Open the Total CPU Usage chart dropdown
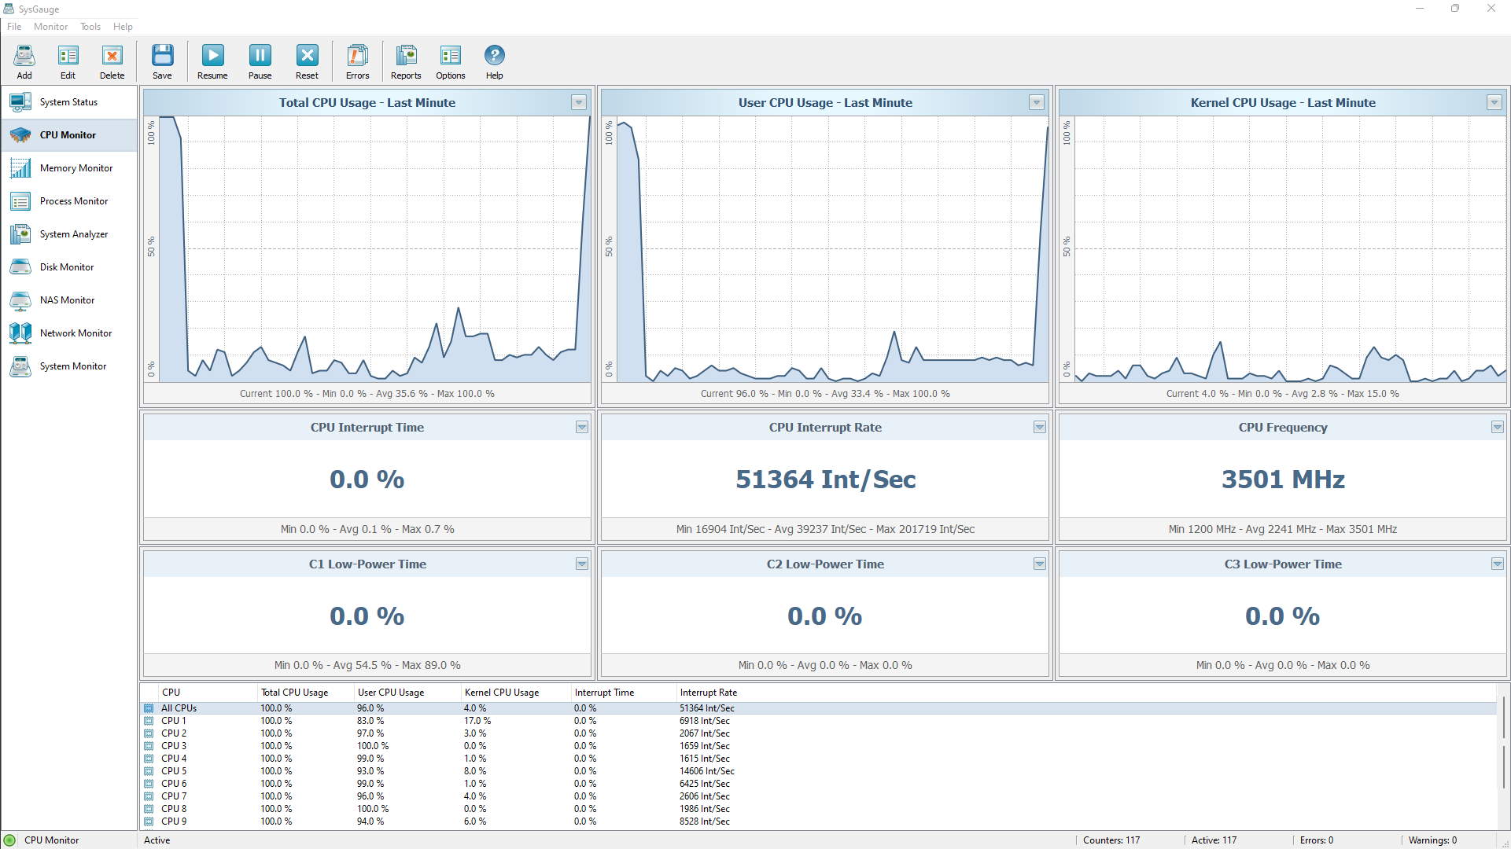The height and width of the screenshot is (849, 1511). (x=580, y=102)
